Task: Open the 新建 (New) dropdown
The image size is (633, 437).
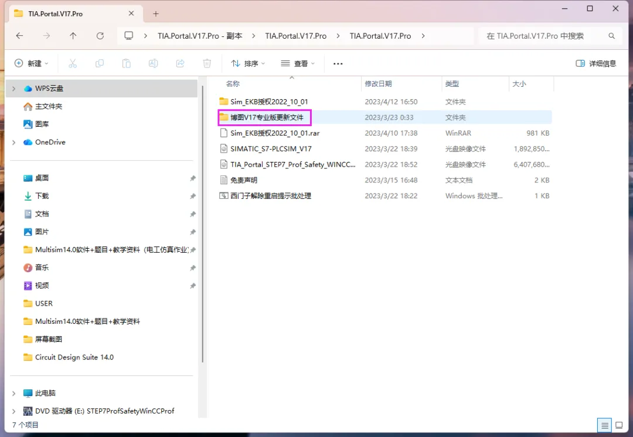Action: (32, 63)
